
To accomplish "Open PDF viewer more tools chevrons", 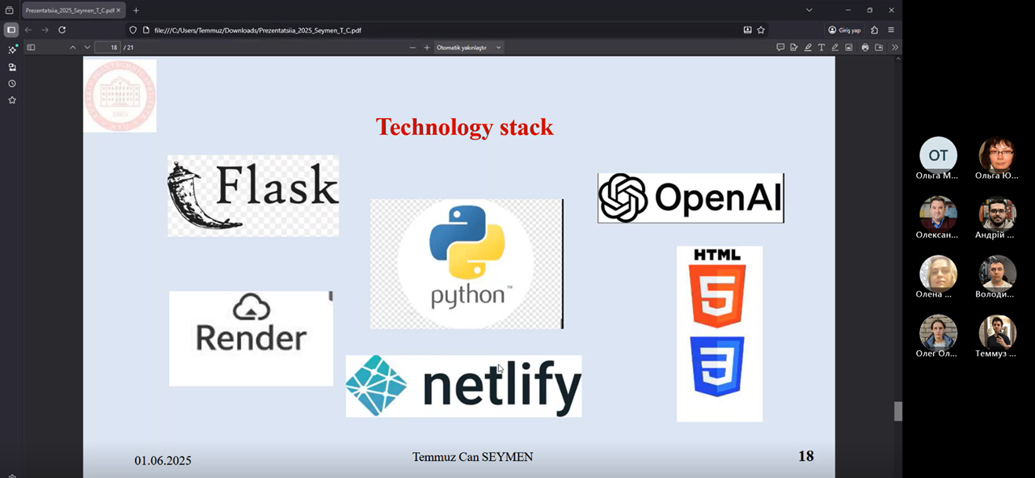I will [894, 48].
